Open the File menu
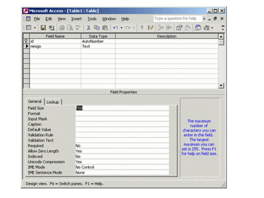This screenshot has width=264, height=198. click(37, 19)
